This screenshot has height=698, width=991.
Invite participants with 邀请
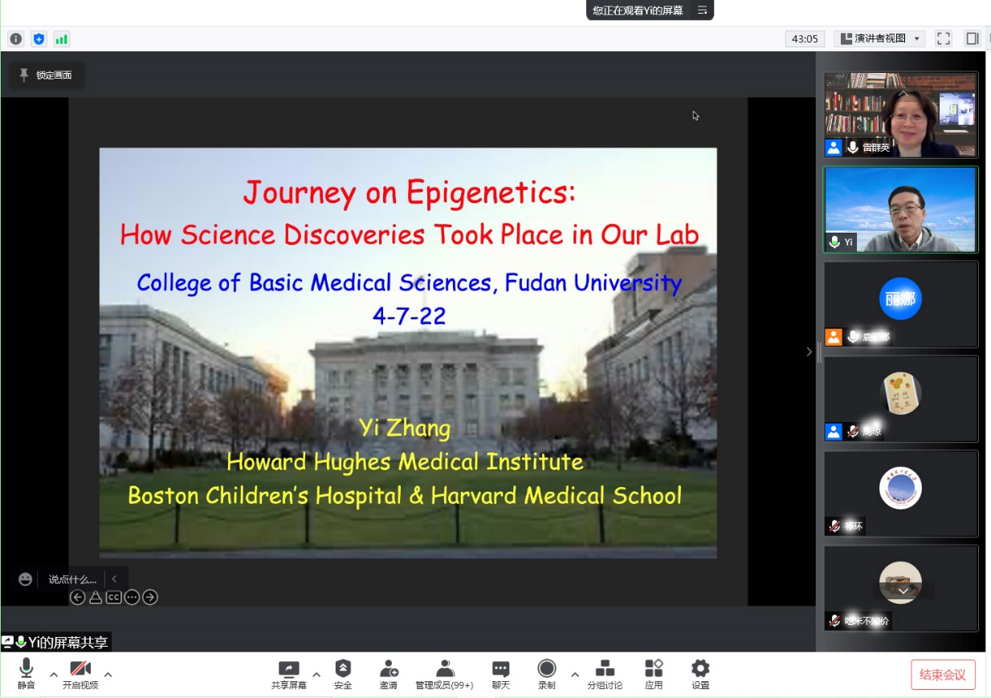click(x=389, y=674)
